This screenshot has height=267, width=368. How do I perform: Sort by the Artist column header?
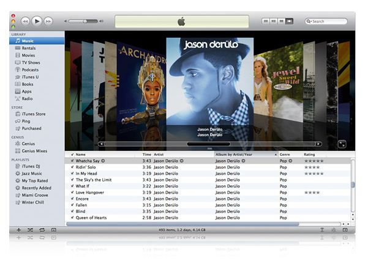pos(183,155)
